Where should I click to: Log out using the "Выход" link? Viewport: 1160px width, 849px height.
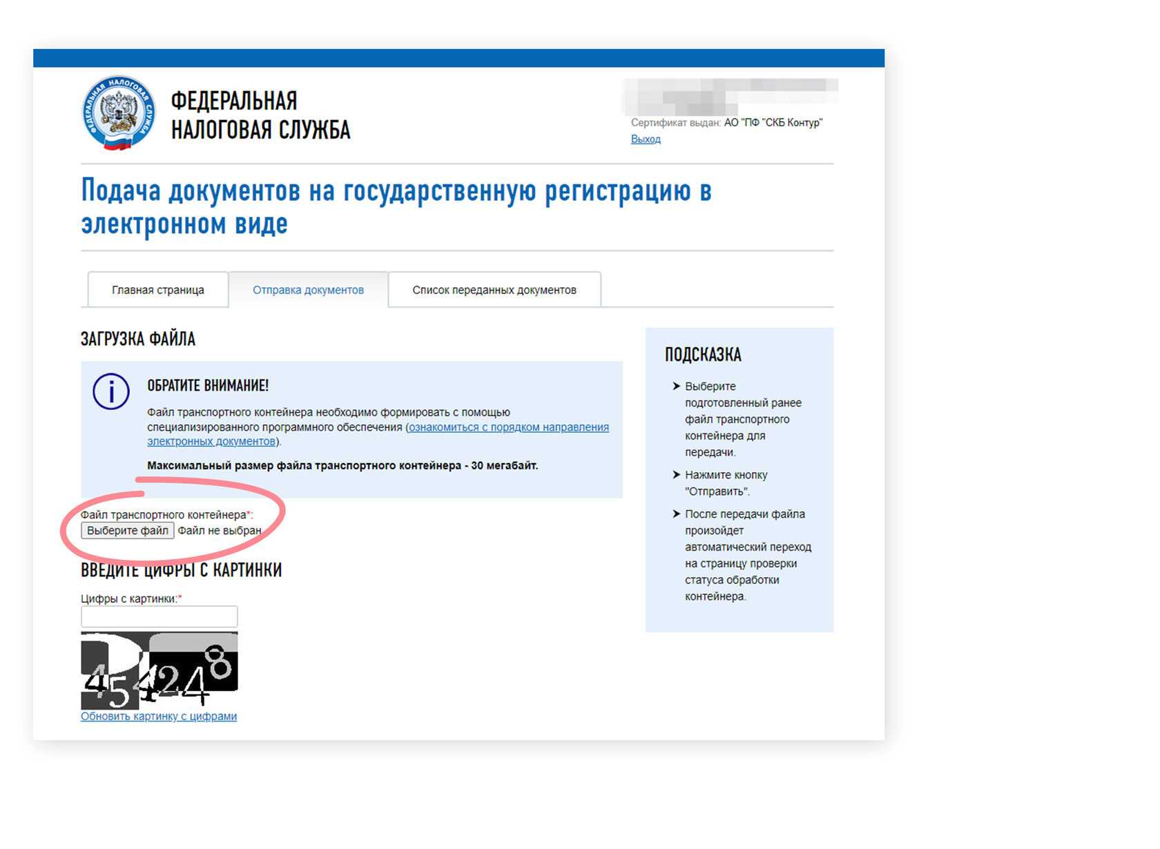tap(646, 139)
